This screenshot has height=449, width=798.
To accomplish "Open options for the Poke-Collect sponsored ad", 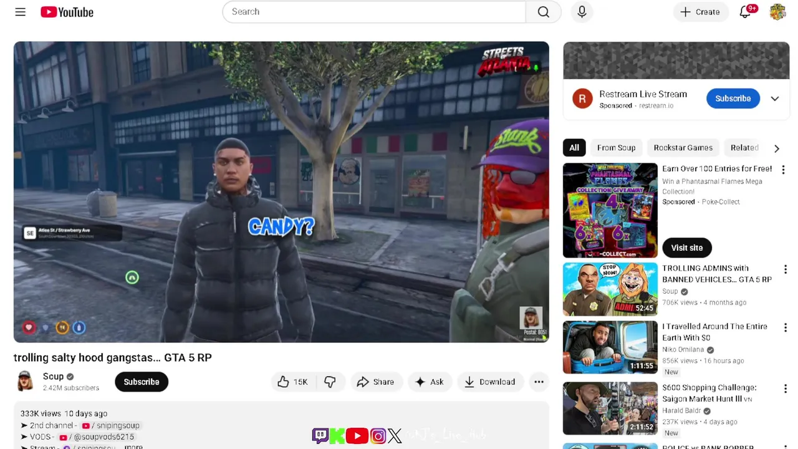I will point(783,170).
